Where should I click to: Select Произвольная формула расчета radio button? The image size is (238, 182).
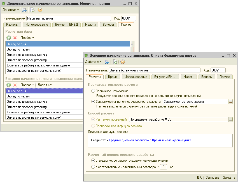tap(93, 126)
